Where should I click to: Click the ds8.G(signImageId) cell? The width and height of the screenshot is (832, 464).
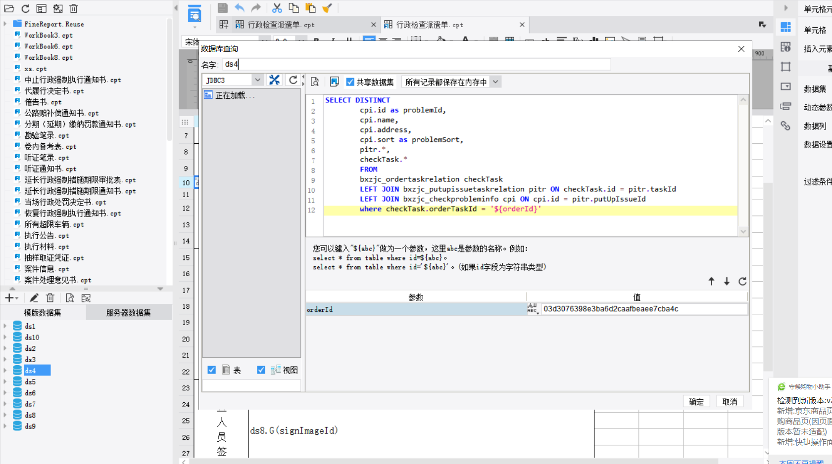click(x=421, y=430)
